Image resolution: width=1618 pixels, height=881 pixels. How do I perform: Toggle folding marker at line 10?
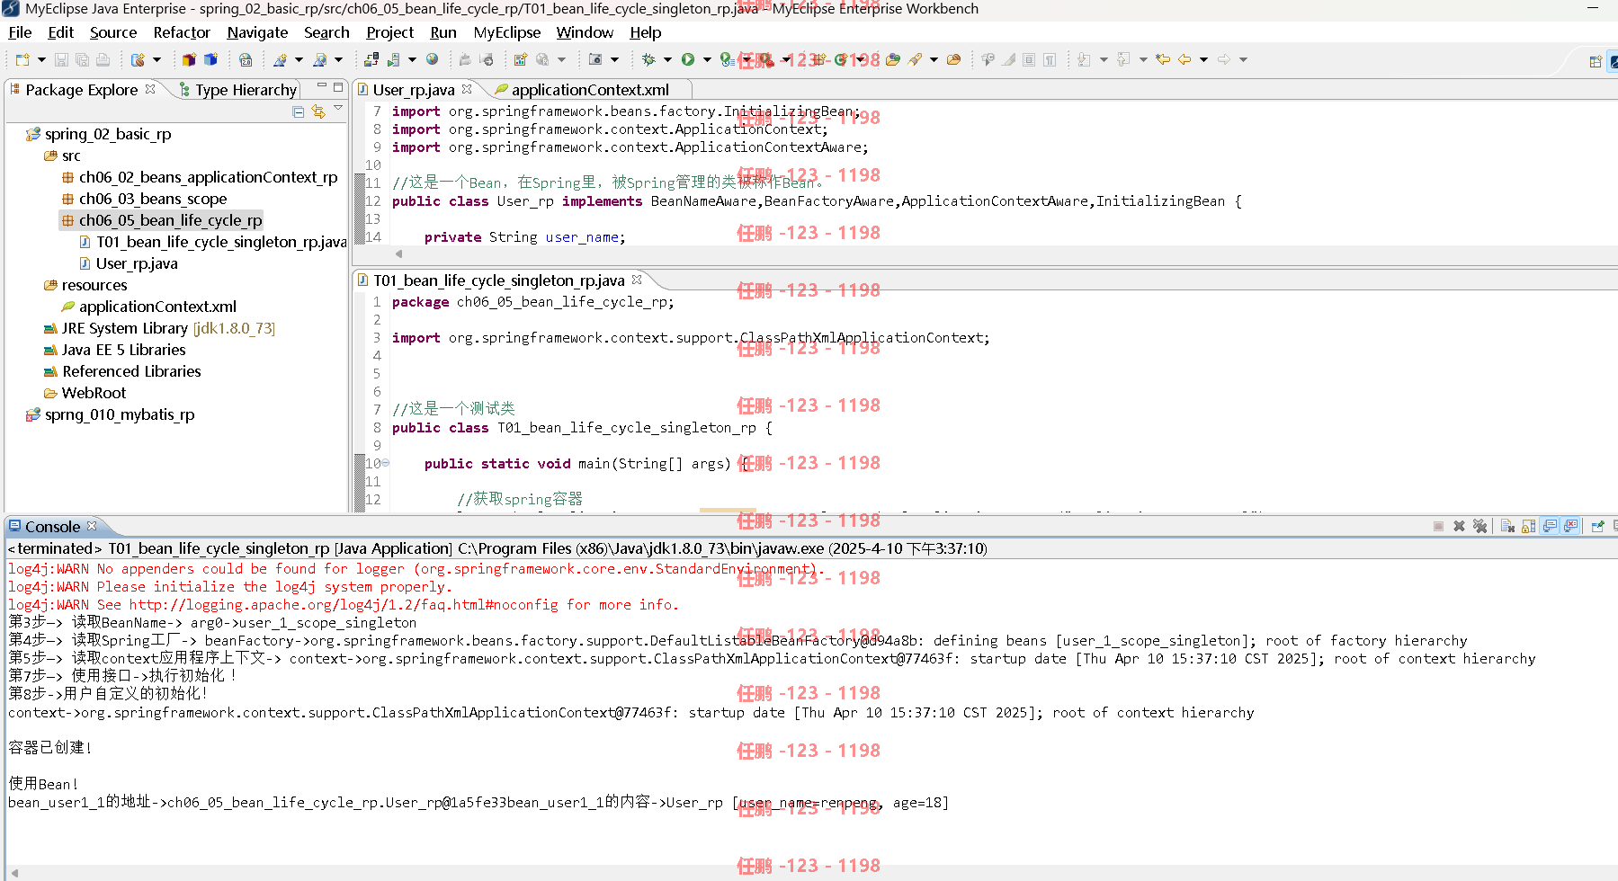[386, 463]
